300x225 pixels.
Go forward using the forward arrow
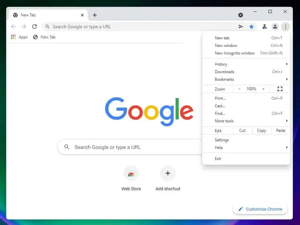[x=24, y=27]
